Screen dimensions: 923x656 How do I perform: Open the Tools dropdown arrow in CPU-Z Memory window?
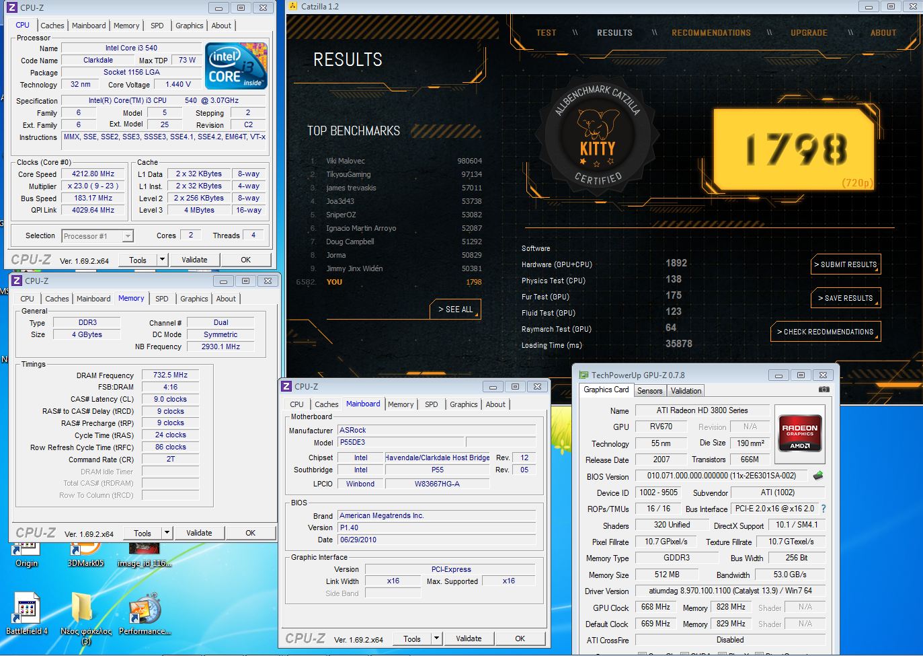pos(167,533)
